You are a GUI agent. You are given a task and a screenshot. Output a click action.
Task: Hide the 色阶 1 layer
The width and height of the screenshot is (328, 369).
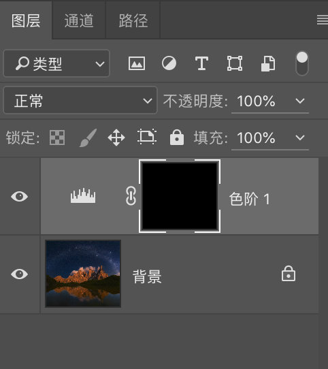pos(20,196)
